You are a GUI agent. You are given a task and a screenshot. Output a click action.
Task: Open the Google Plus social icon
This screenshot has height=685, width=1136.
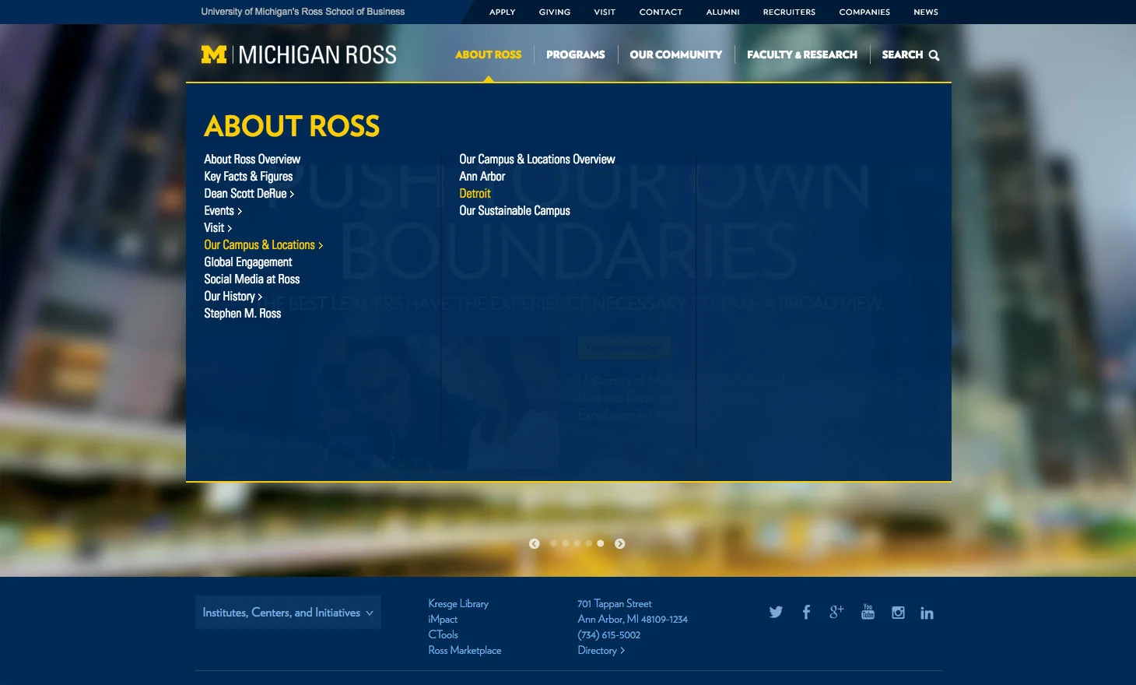pos(836,612)
